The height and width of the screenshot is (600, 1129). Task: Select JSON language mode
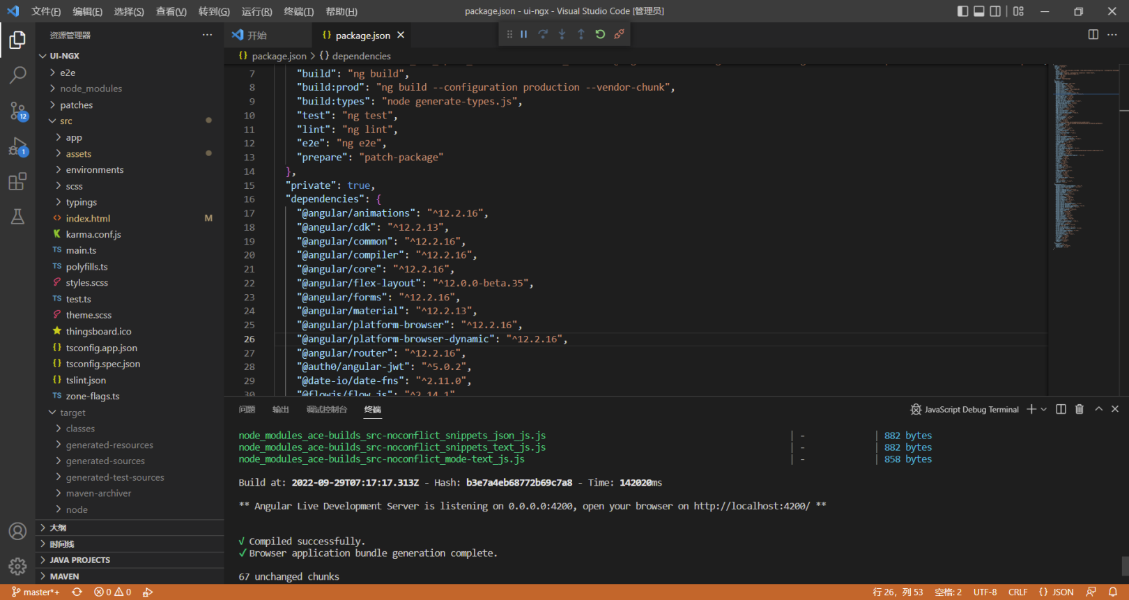(1056, 592)
